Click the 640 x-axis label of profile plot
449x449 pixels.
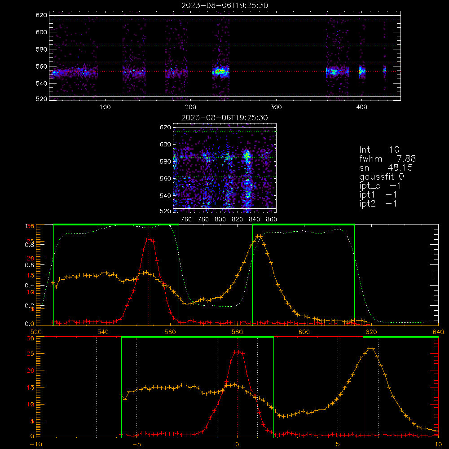pos(438,332)
